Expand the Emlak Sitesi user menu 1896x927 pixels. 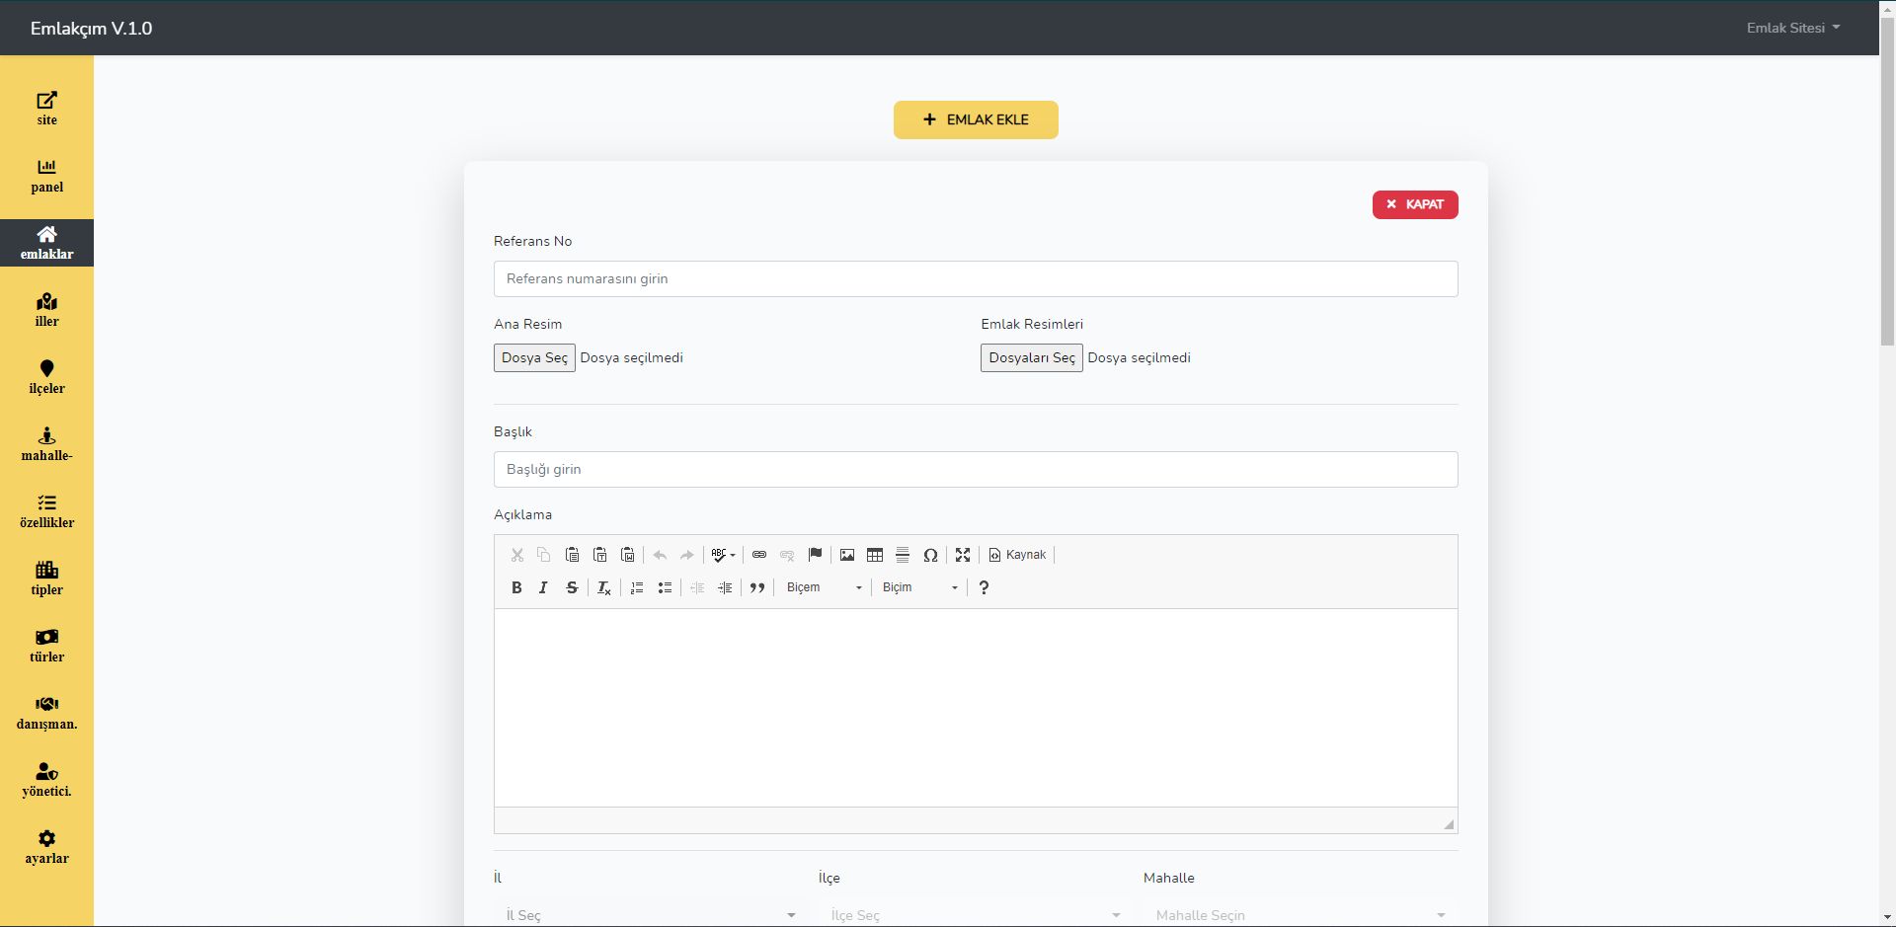pos(1792,28)
